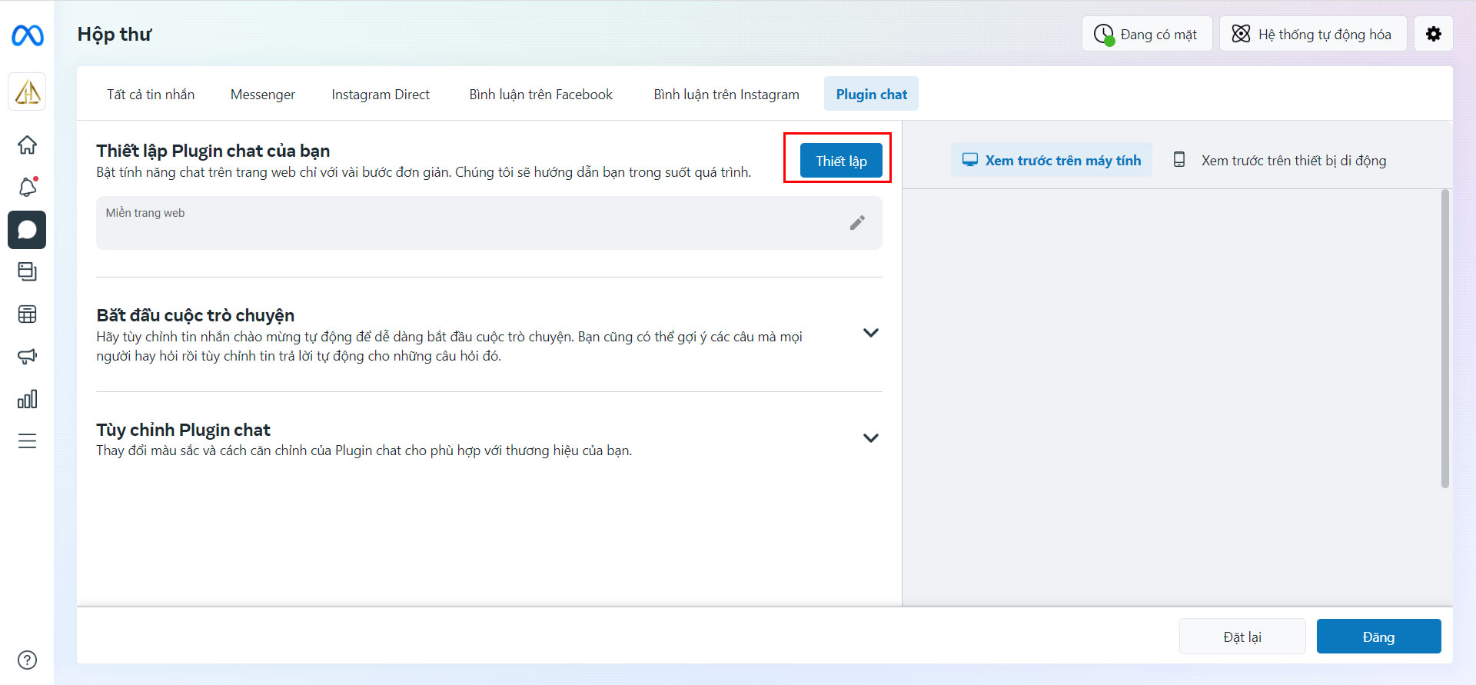Switch to Xem trước trên máy tính preview

pyautogui.click(x=1052, y=160)
